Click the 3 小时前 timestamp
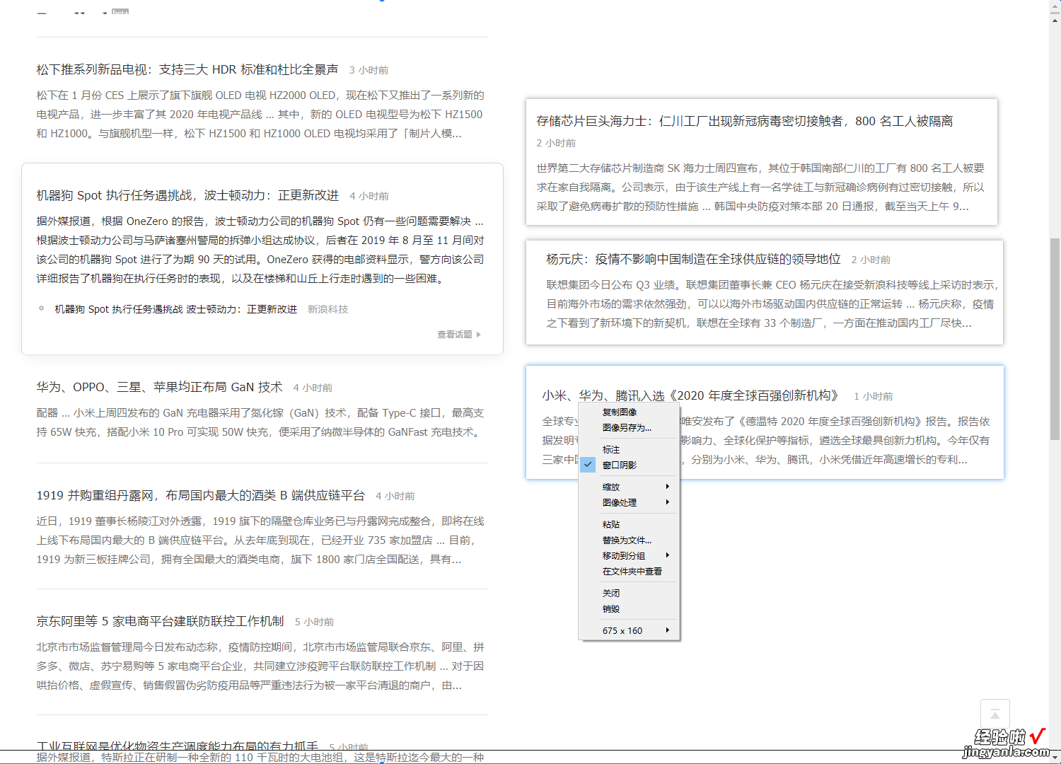 [x=369, y=70]
